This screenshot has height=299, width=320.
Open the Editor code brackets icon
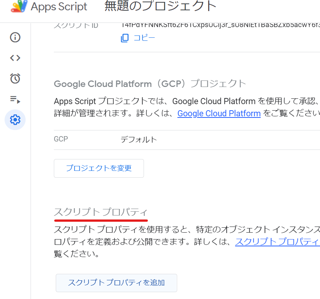15,58
